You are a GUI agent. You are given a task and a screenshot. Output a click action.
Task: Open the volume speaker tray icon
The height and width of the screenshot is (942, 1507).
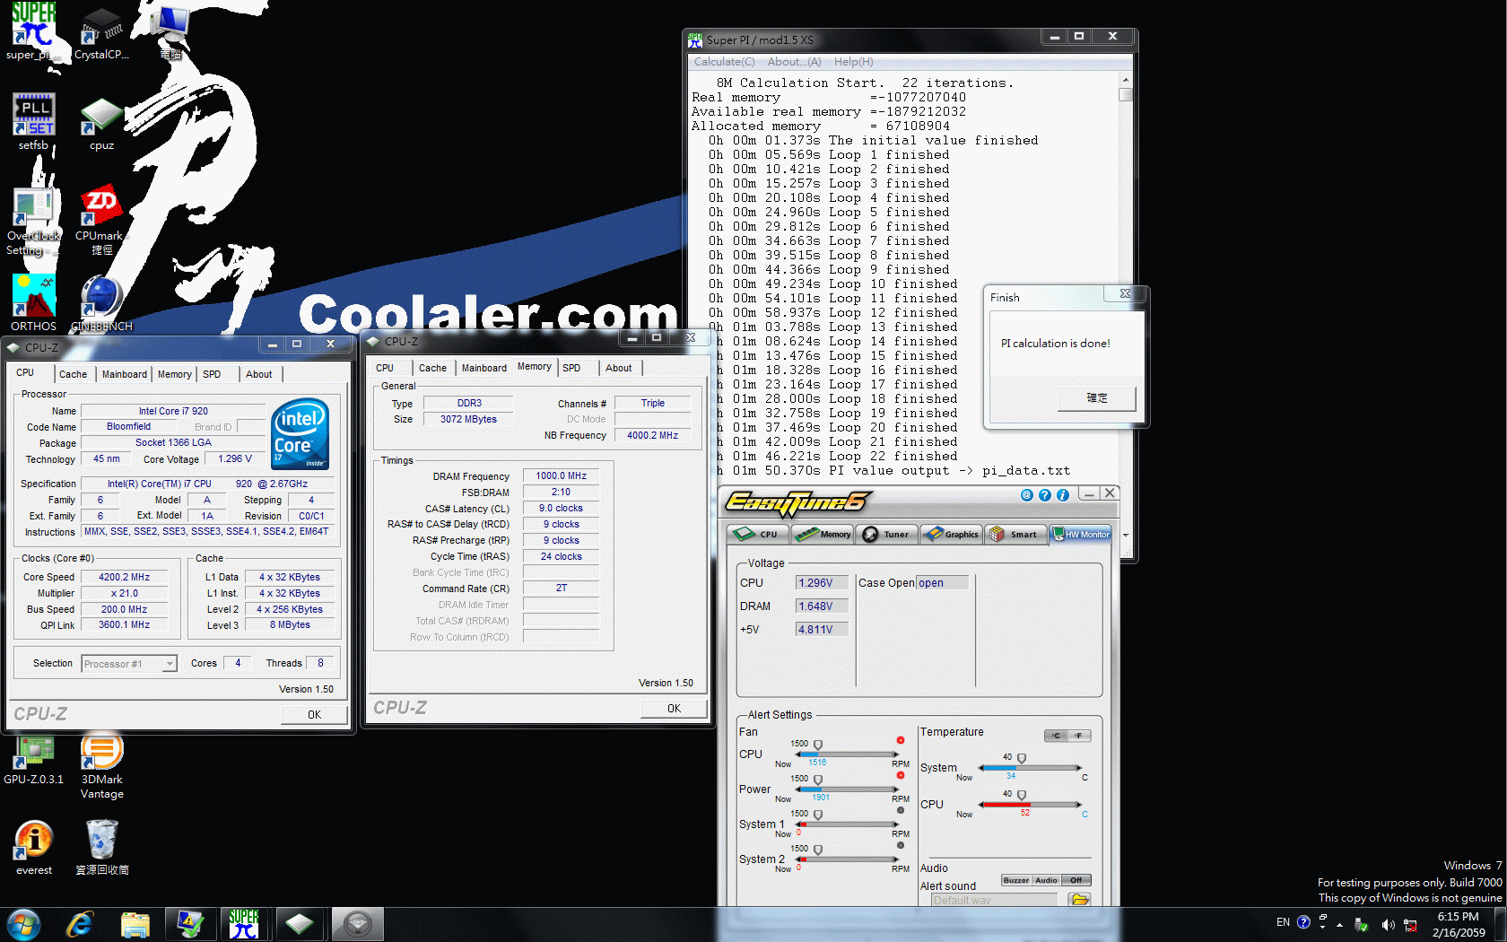coord(1388,924)
